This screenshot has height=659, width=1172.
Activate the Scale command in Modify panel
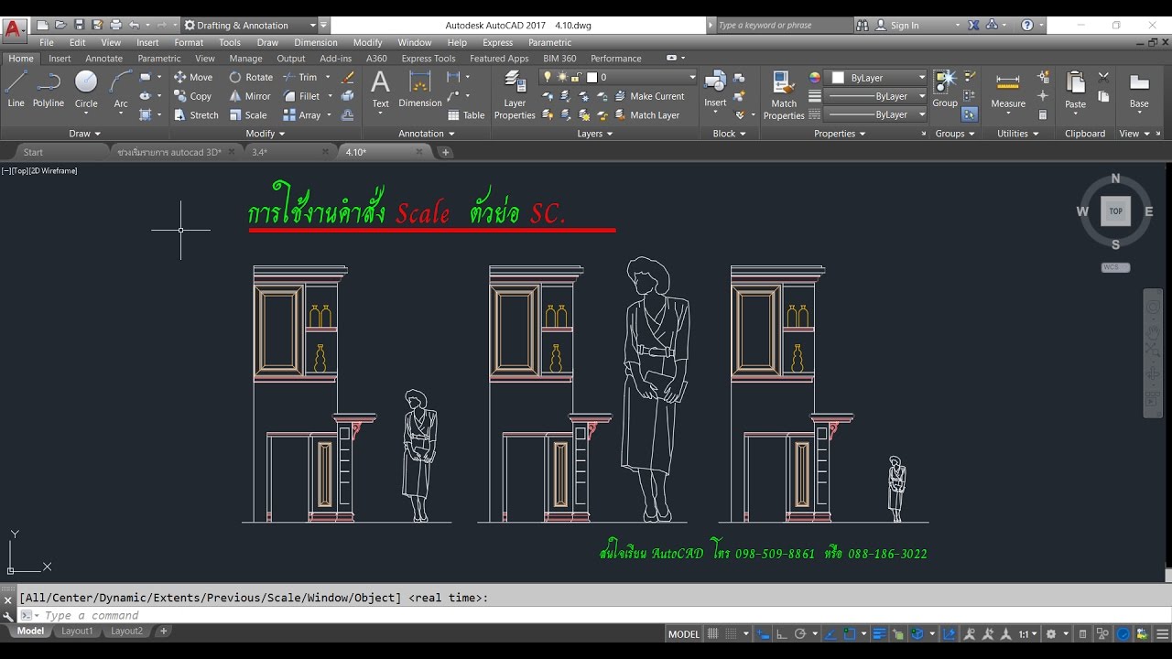(x=248, y=115)
